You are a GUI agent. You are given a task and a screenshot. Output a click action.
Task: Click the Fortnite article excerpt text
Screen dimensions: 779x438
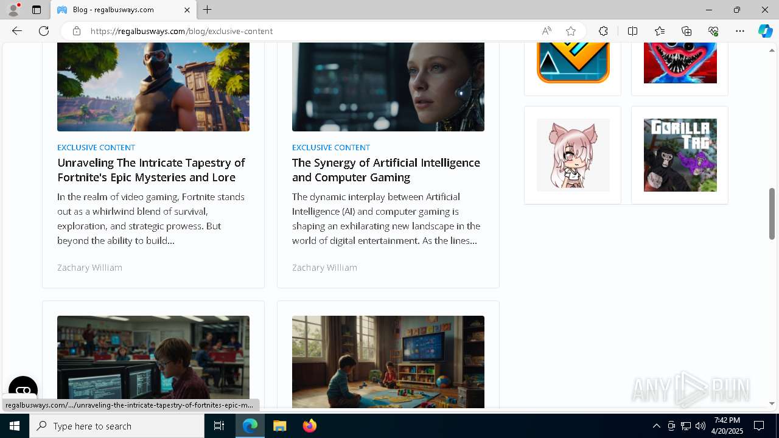pos(151,218)
